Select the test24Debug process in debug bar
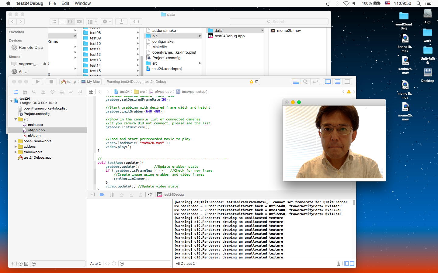The height and width of the screenshot is (273, 438). pos(171,195)
